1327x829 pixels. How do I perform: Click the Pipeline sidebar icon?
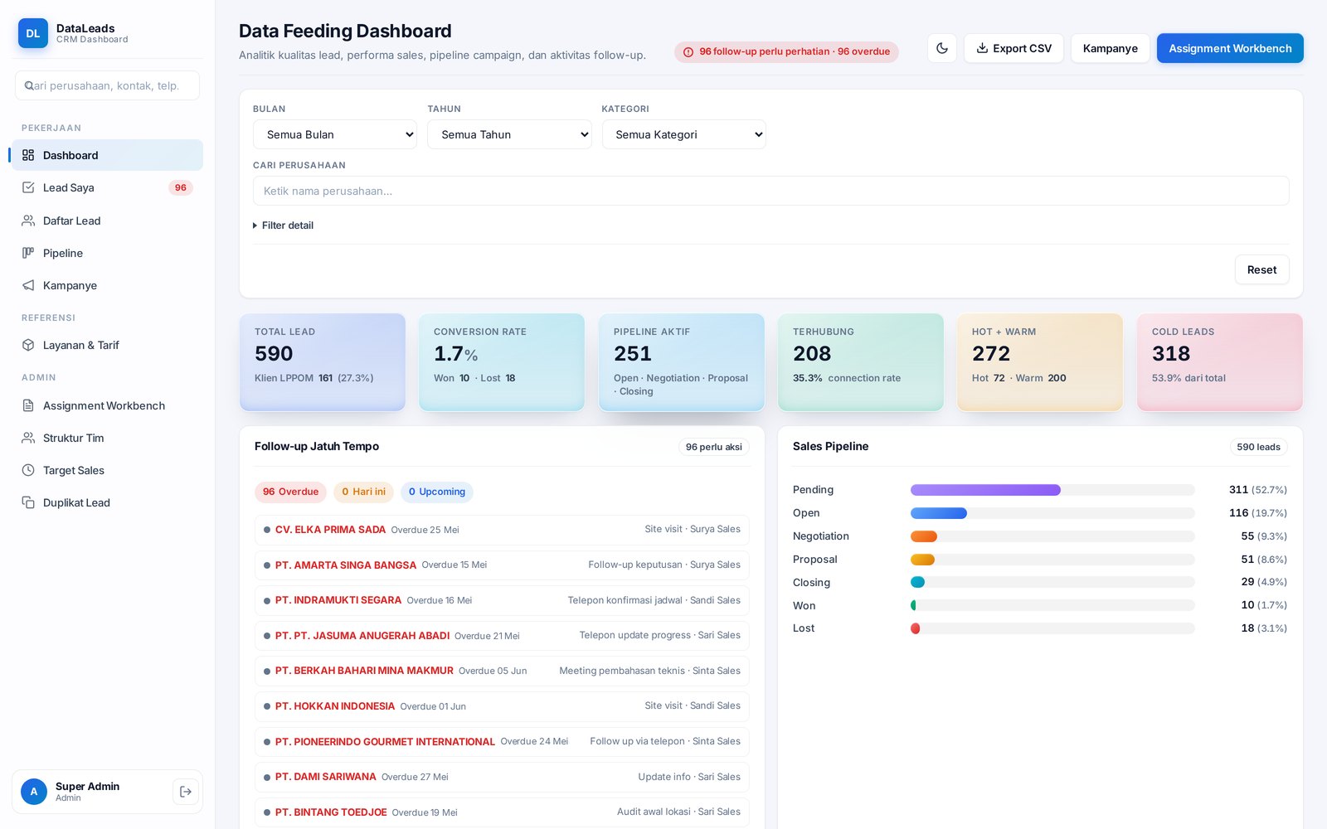[28, 253]
